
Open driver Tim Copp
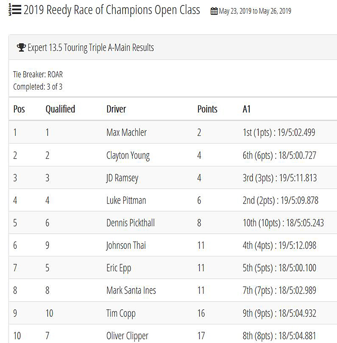coord(121,313)
